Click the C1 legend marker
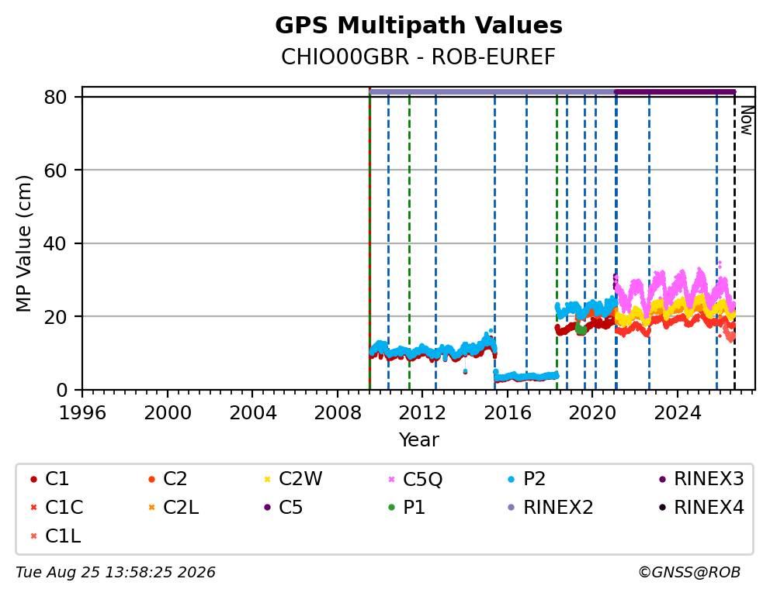Viewport: 770px width, 596px height. (x=33, y=479)
